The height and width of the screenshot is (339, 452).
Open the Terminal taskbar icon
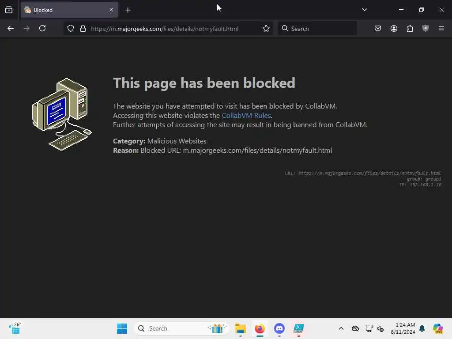pyautogui.click(x=299, y=328)
